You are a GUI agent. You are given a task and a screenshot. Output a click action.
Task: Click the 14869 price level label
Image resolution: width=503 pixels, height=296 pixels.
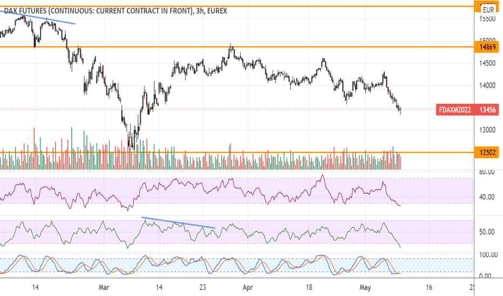[x=487, y=47]
